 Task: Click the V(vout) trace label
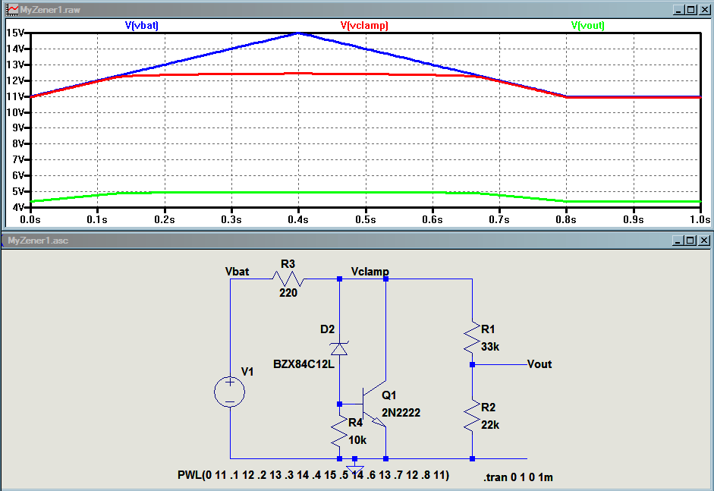pos(587,26)
